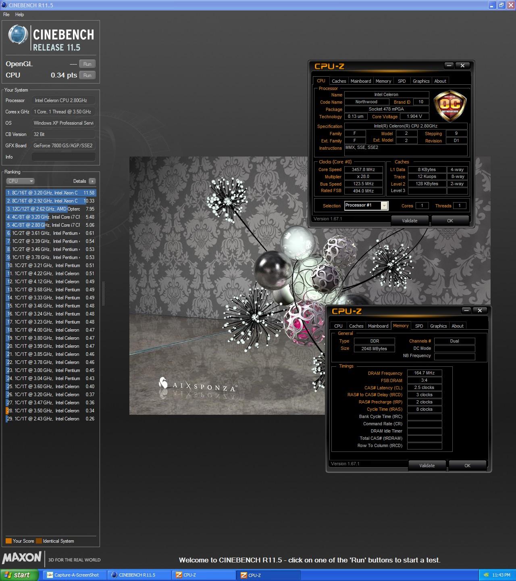Select SPD tab in lower CPU-Z window
Image resolution: width=516 pixels, height=581 pixels.
coord(419,326)
